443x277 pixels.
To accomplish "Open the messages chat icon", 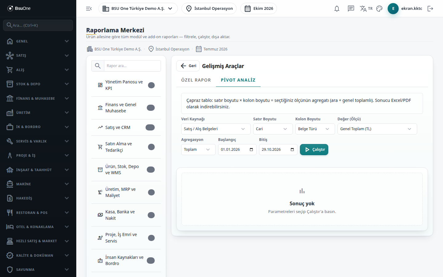I will click(351, 9).
